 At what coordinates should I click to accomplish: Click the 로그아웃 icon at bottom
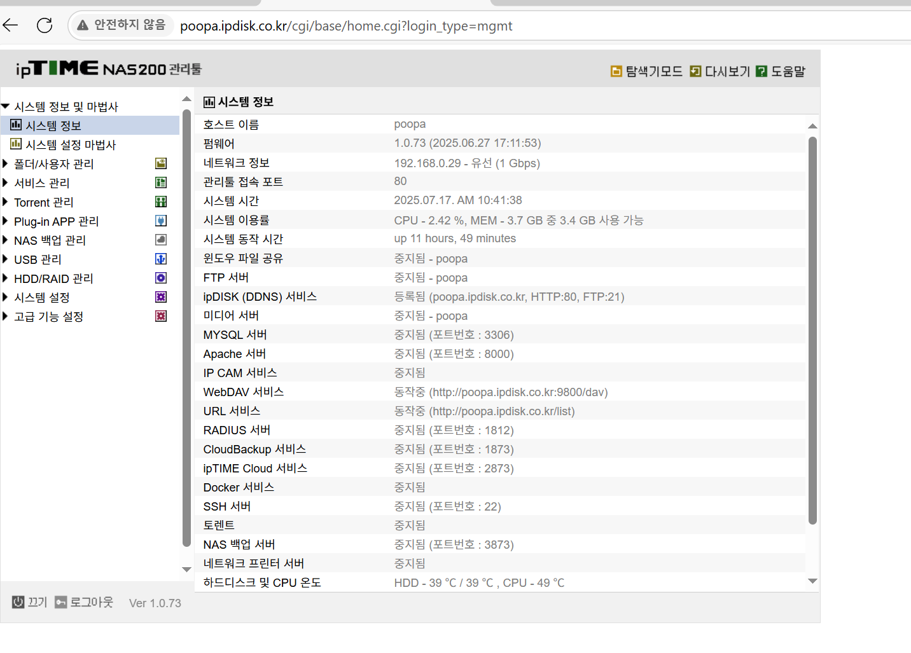(x=61, y=602)
